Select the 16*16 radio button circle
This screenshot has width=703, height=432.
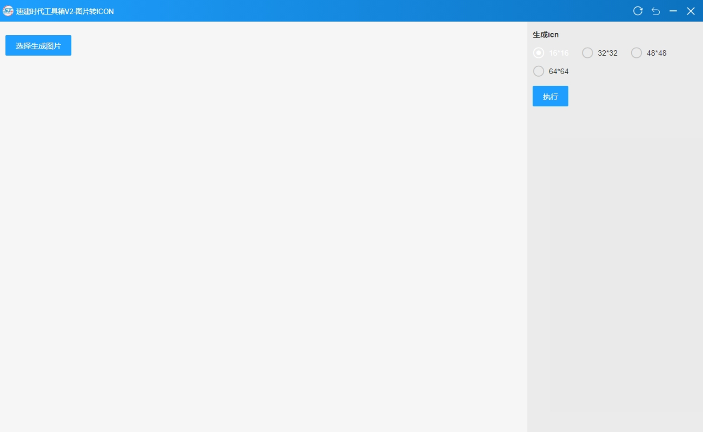pyautogui.click(x=538, y=53)
